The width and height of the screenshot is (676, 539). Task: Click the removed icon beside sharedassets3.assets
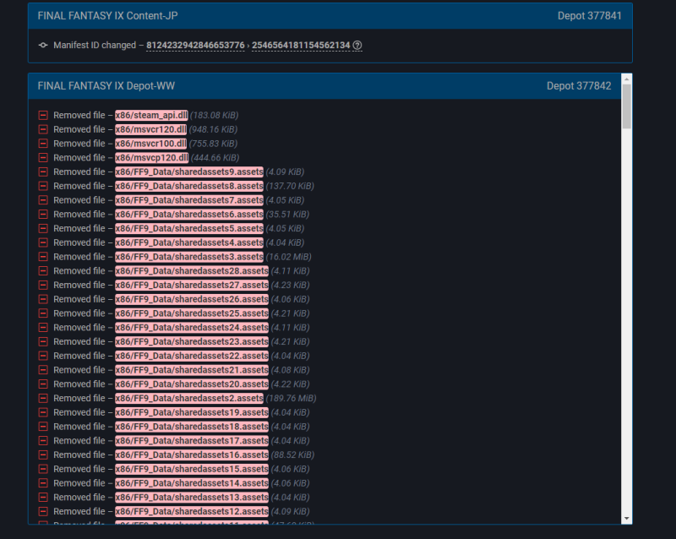[43, 257]
